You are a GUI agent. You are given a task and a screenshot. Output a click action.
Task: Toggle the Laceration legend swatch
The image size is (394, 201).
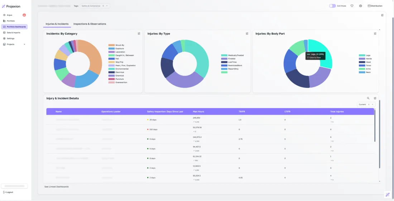111,52
